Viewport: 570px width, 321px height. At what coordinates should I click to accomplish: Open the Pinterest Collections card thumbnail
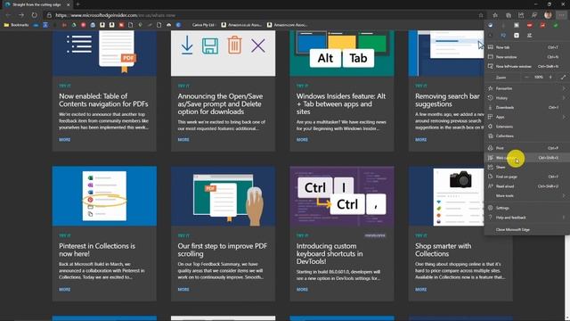[x=104, y=196]
